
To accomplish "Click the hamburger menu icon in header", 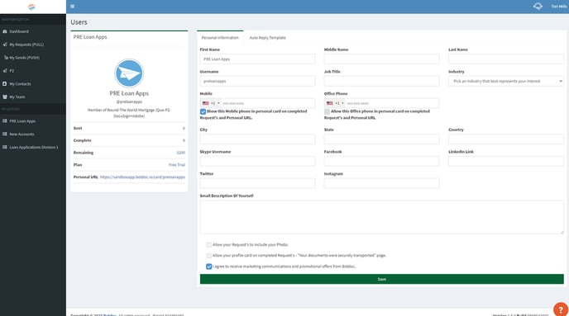I will coord(73,7).
